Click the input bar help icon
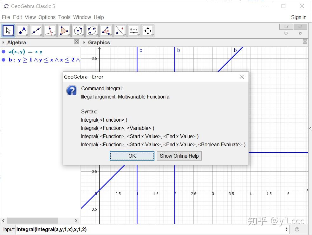This screenshot has width=312, height=235. click(x=297, y=229)
